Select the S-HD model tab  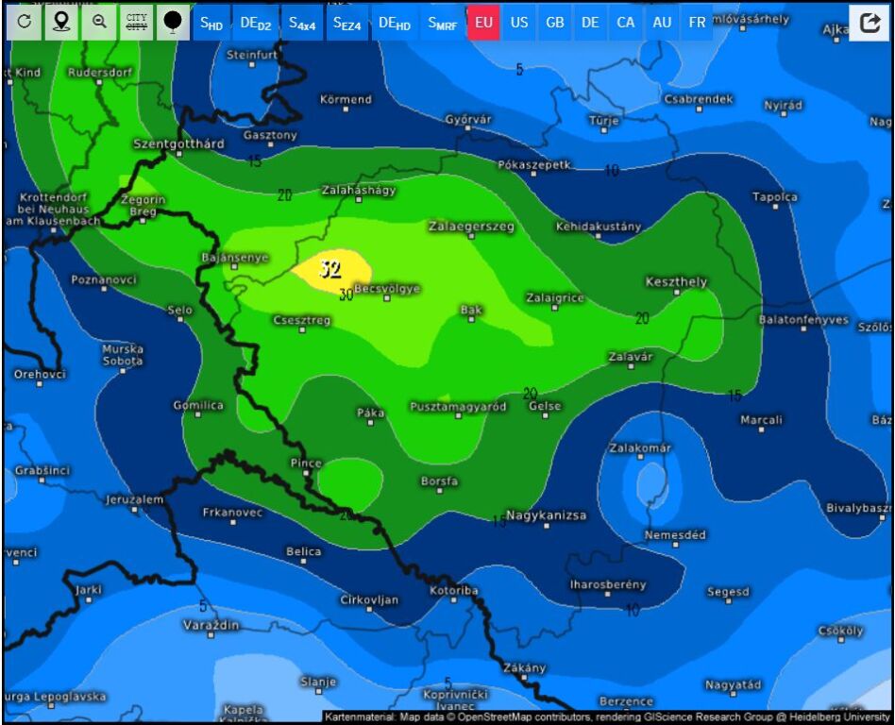point(211,23)
